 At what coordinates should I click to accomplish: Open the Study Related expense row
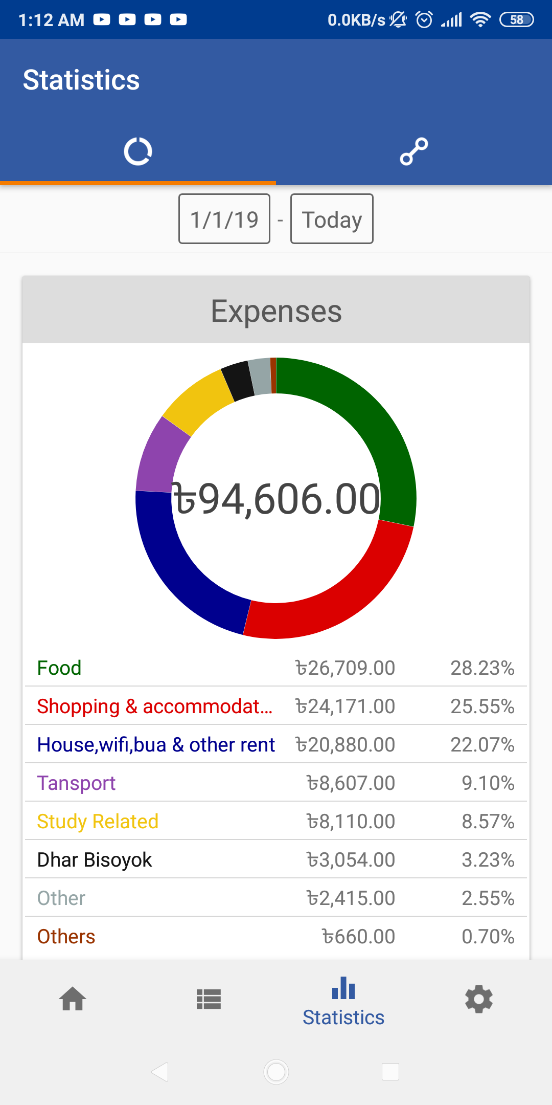[x=276, y=822]
